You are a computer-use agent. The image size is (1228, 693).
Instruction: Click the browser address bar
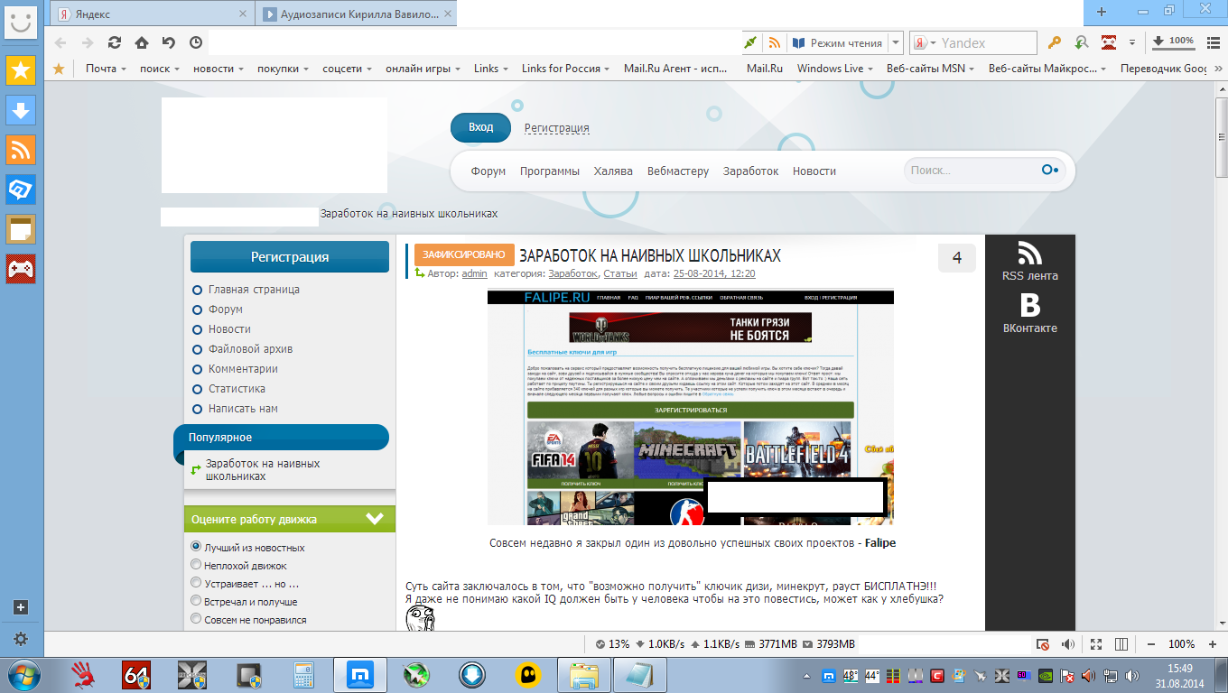pos(474,42)
